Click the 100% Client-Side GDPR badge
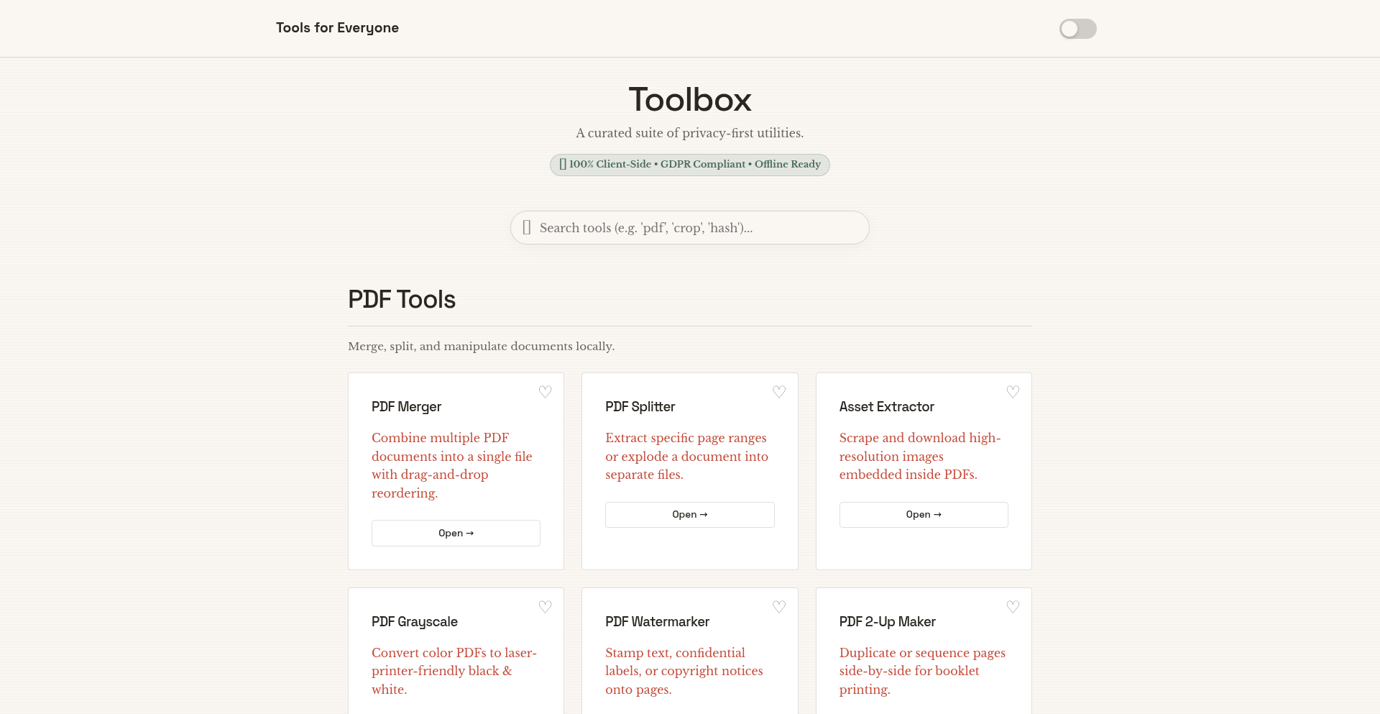Screen dimensions: 1380x714 pos(690,165)
